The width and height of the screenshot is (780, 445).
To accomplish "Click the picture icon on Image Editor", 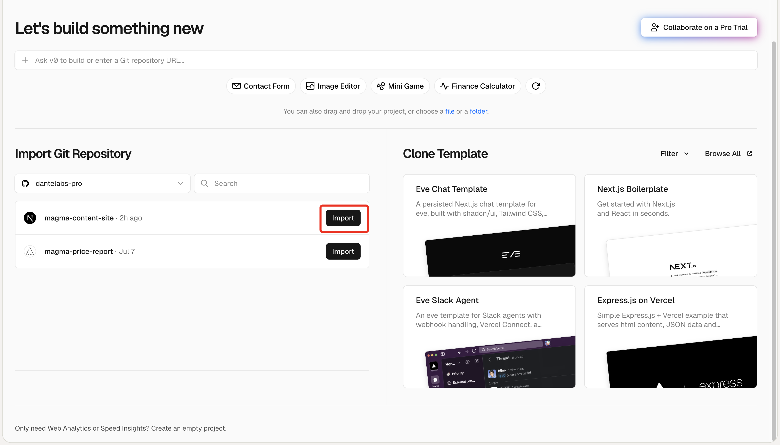I will 310,86.
